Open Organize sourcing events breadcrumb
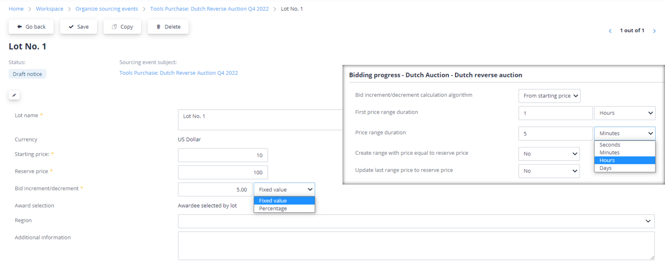The width and height of the screenshot is (665, 265). (107, 9)
